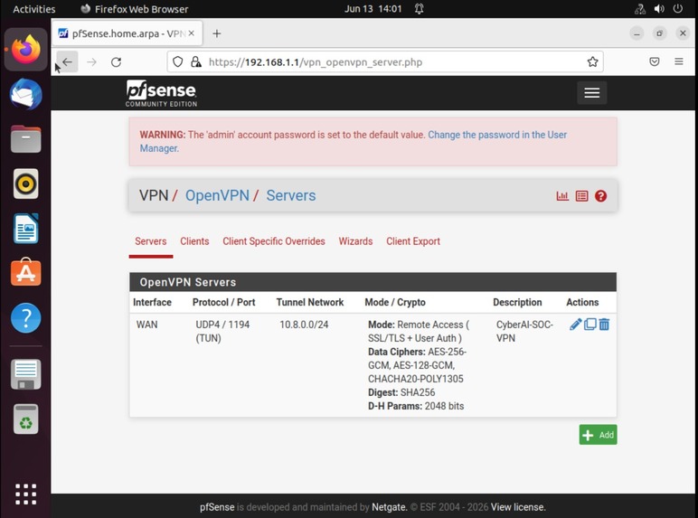
Task: Open Rhythmbox from the dock
Action: click(26, 184)
